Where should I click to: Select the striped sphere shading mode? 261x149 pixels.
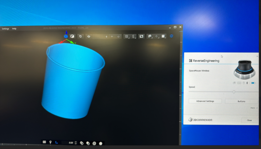coord(94,143)
